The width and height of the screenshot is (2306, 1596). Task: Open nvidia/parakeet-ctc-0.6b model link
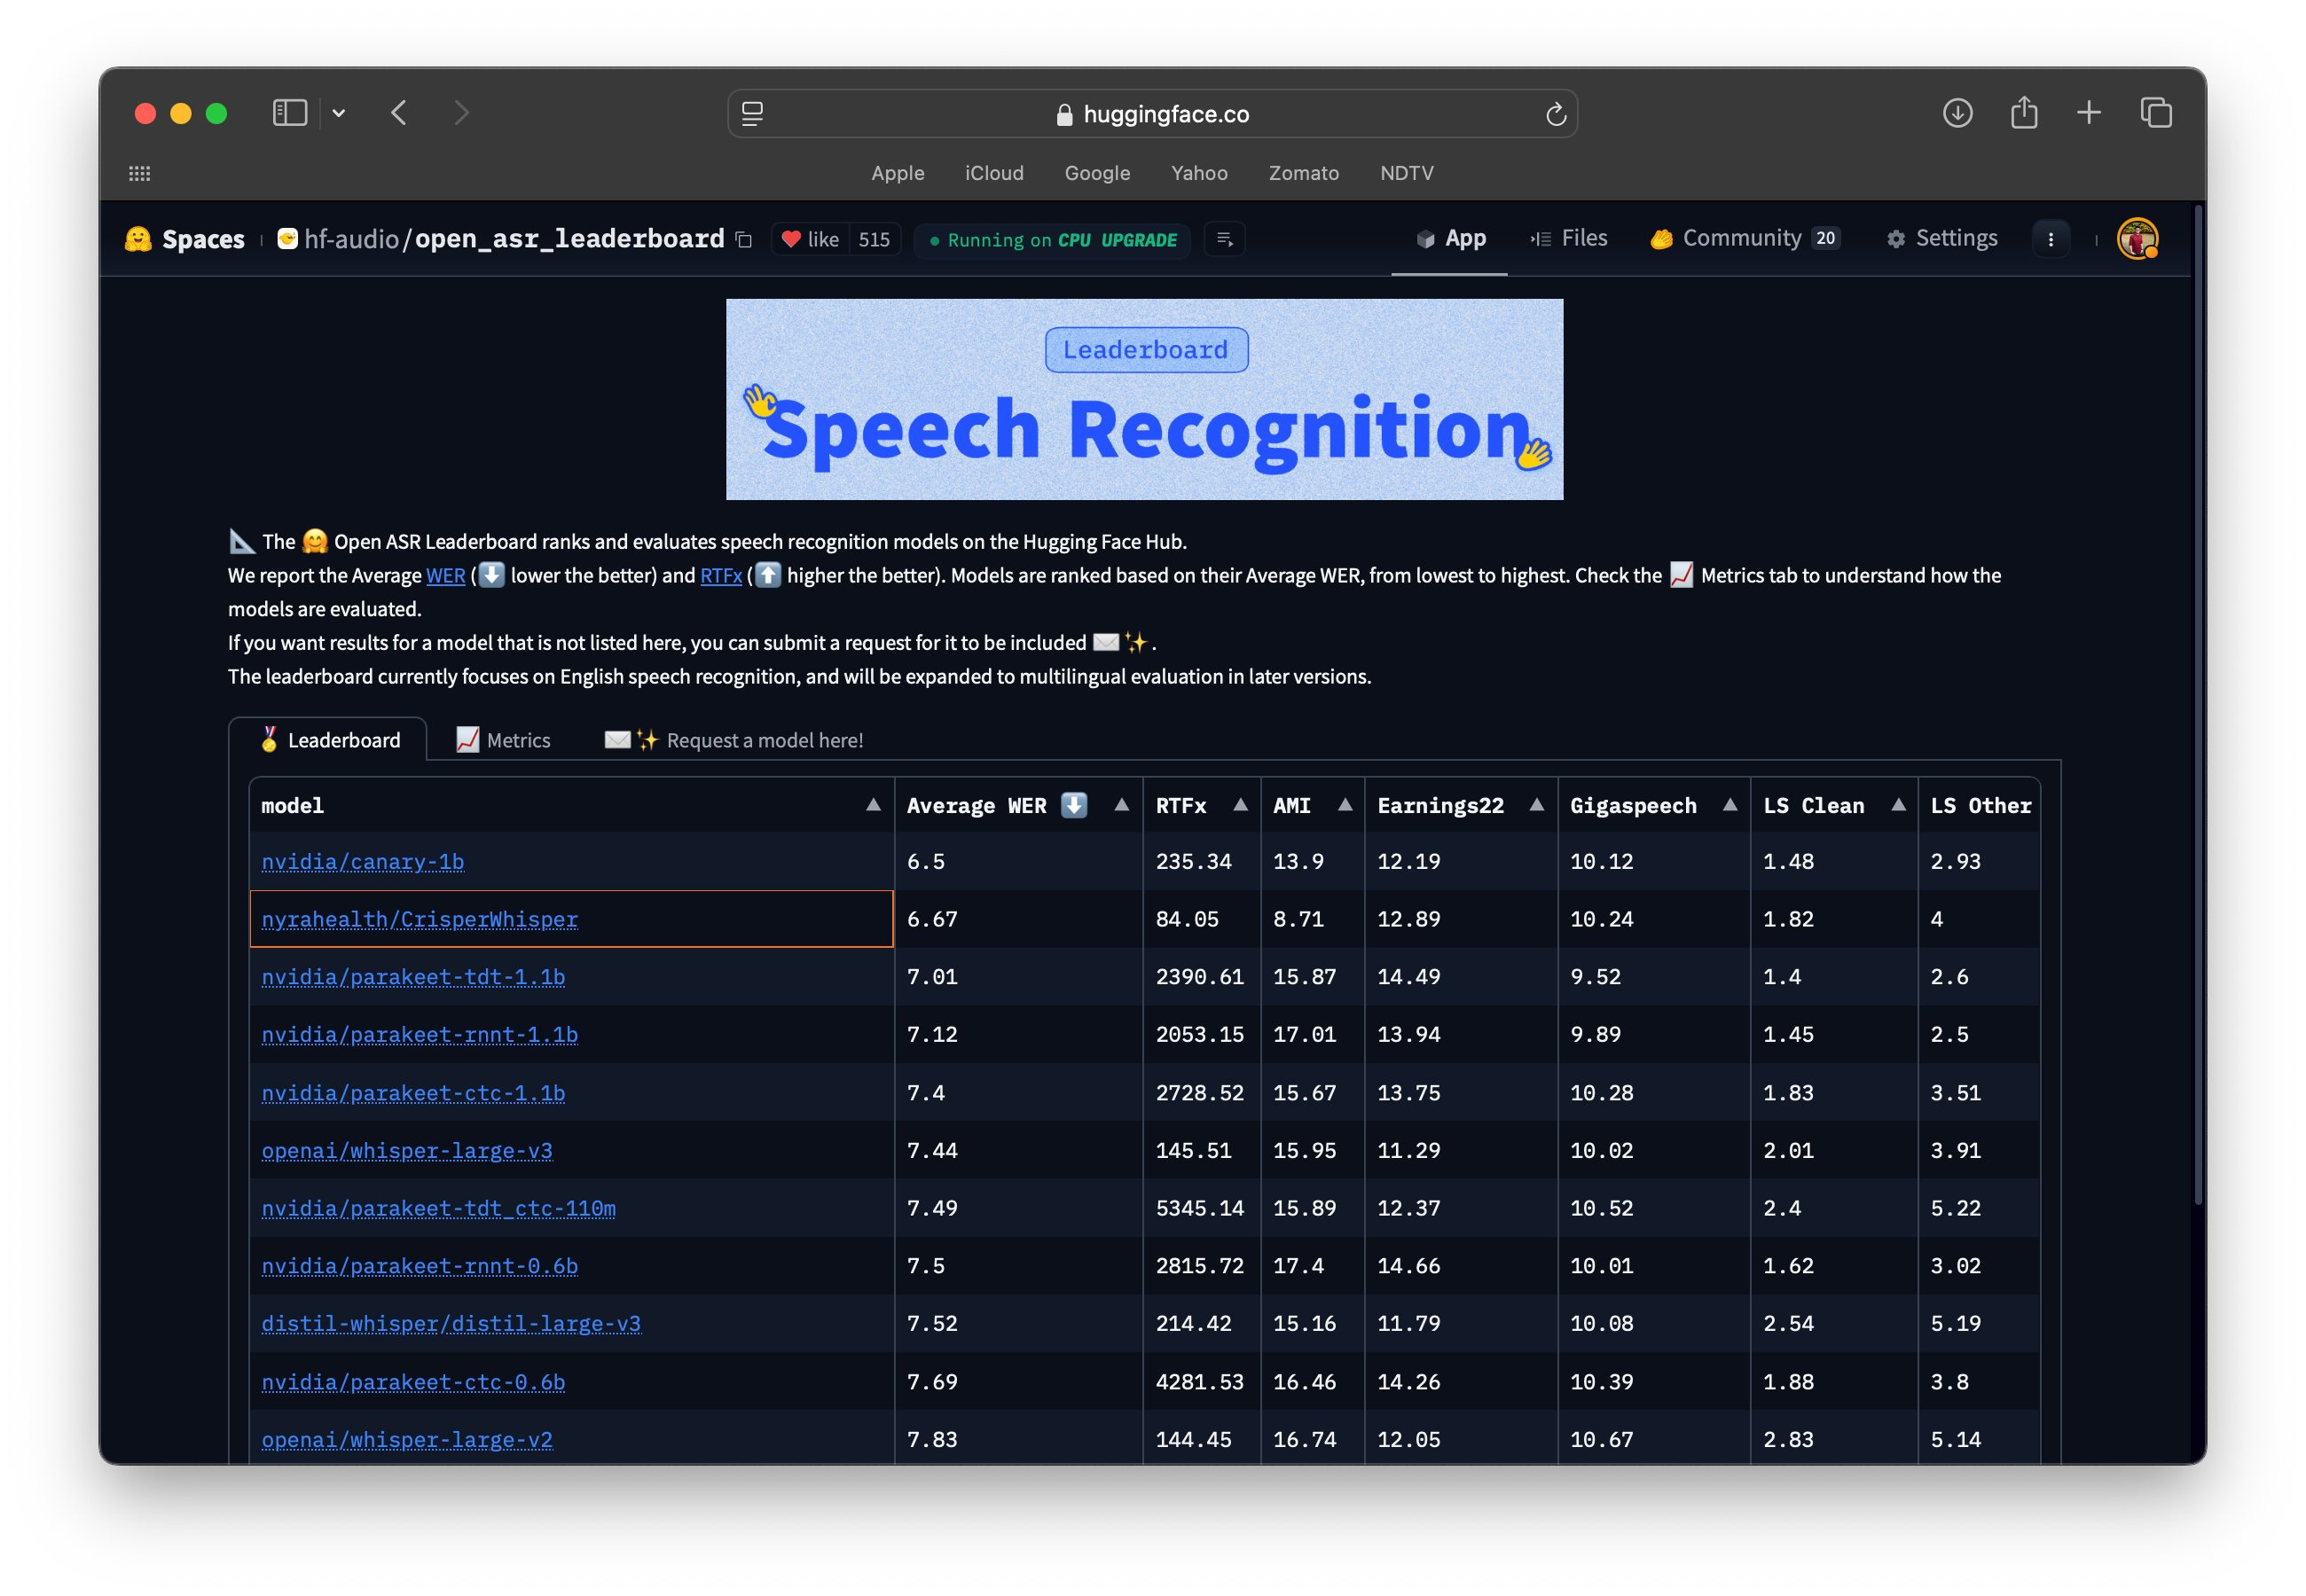pos(413,1382)
